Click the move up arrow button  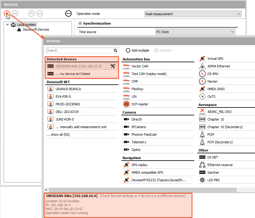(x=31, y=13)
